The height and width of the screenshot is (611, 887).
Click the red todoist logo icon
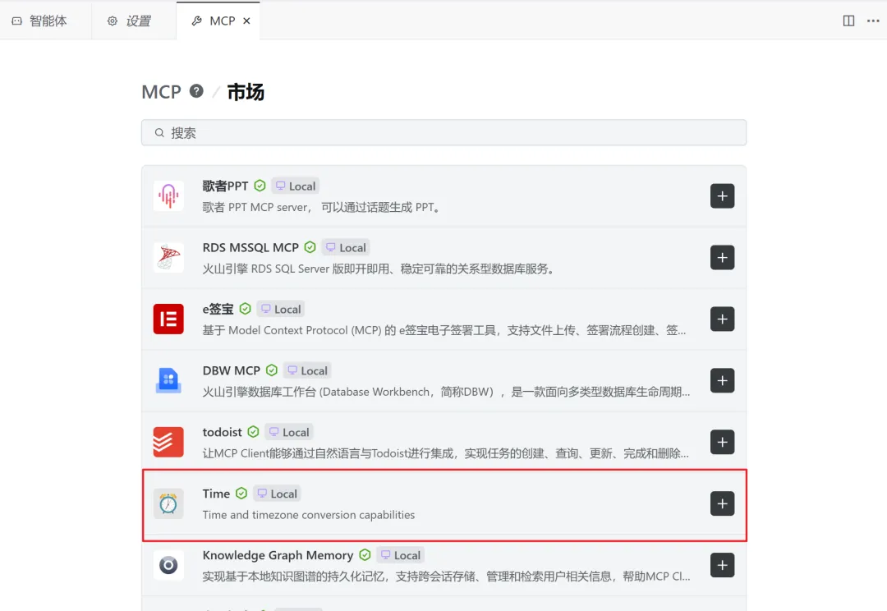168,443
